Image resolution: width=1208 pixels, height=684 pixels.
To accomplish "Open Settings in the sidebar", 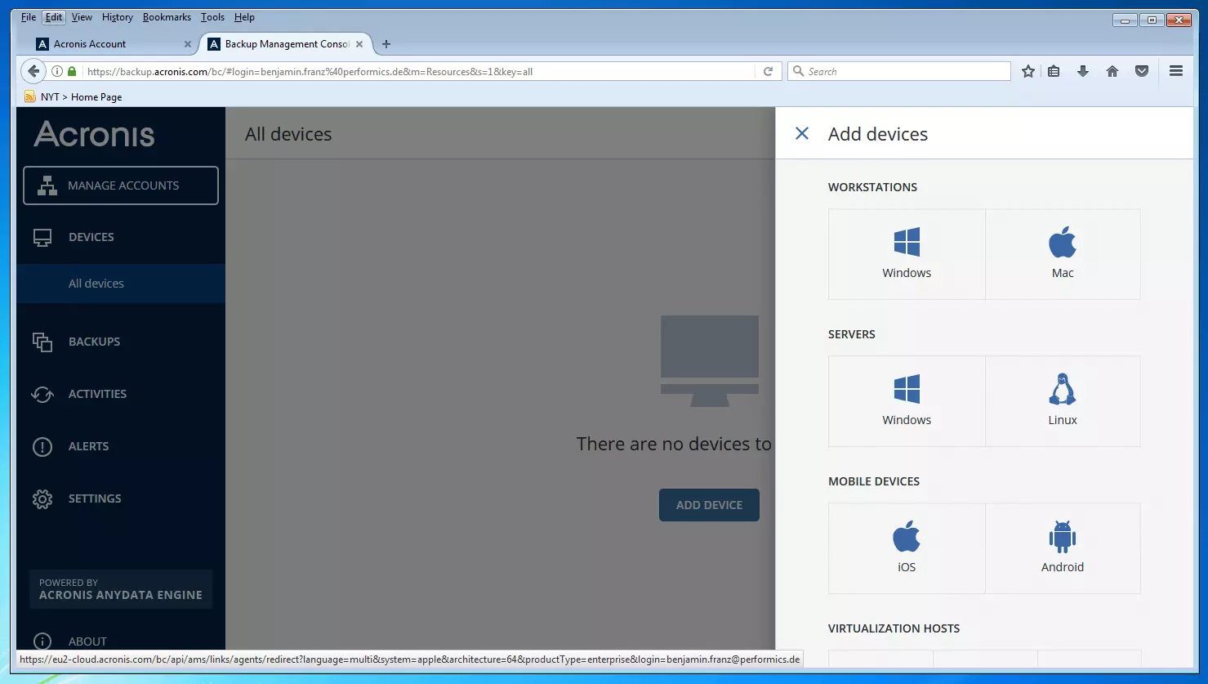I will tap(95, 498).
